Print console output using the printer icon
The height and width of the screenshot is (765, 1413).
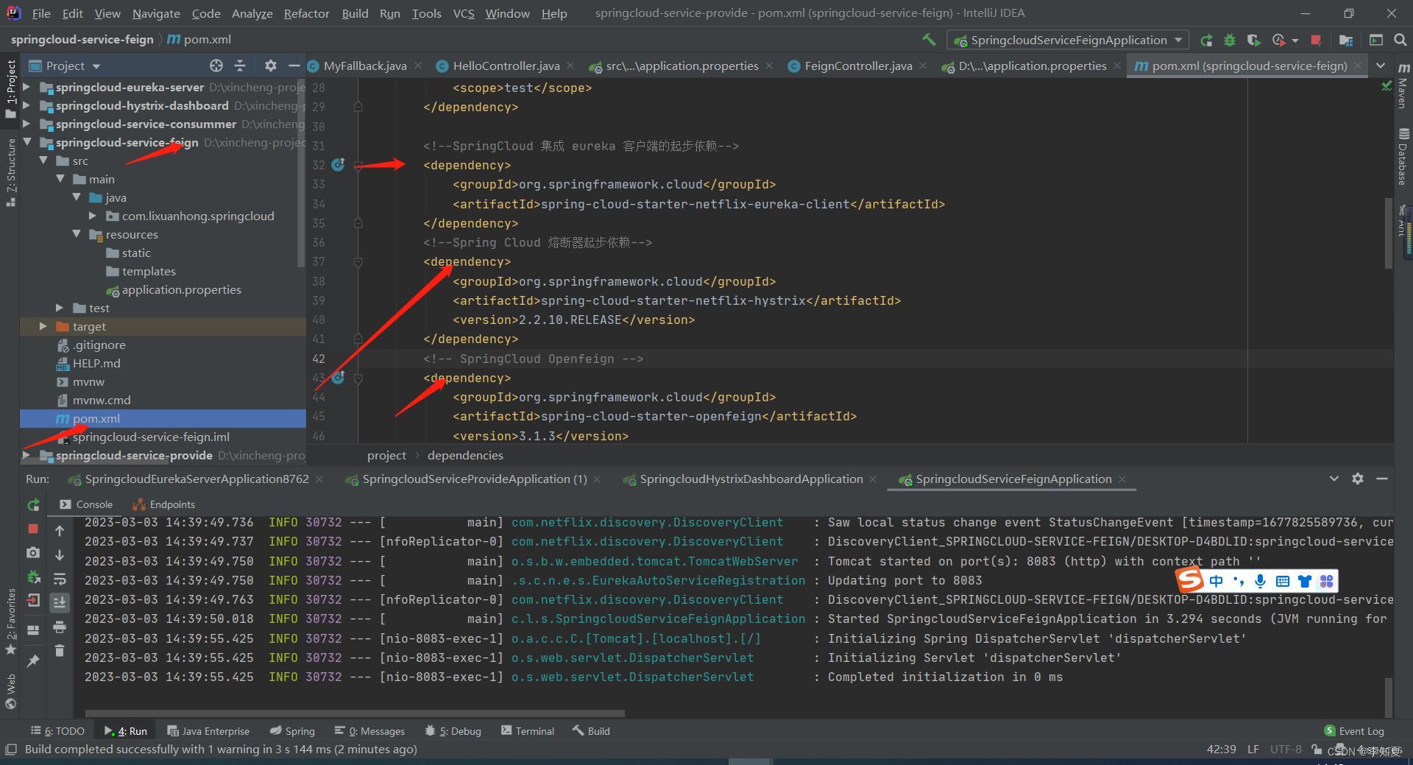tap(60, 627)
